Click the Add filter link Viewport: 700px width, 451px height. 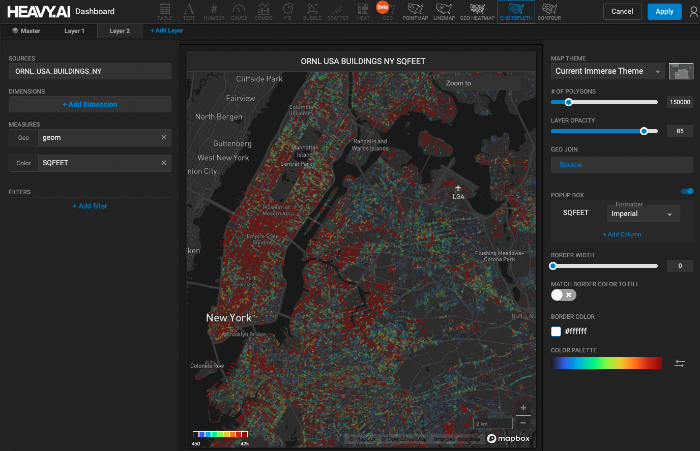click(x=90, y=206)
